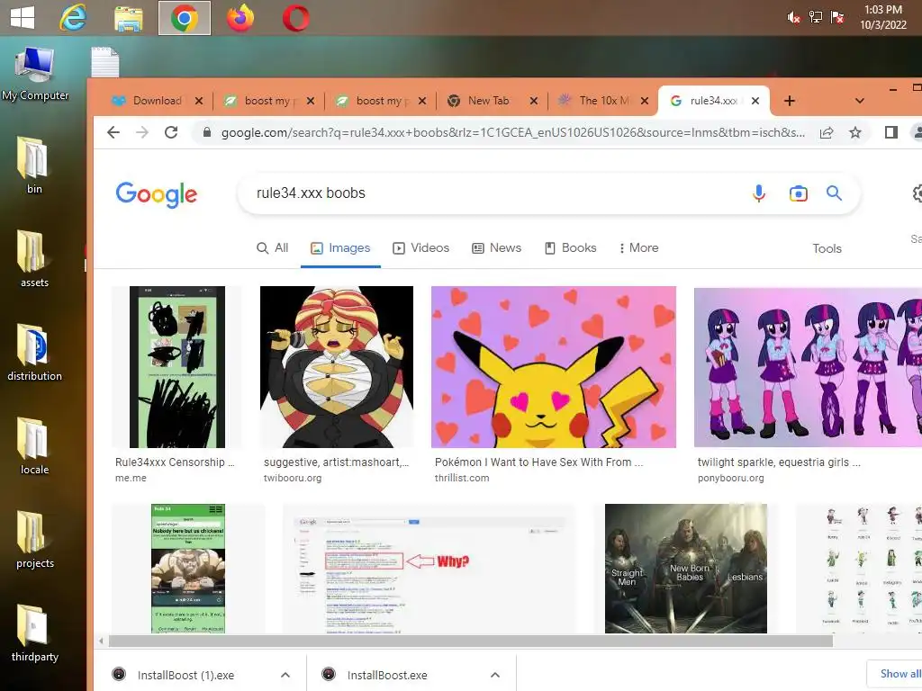Click horizontal scrollbar left arrow
This screenshot has height=691, width=922.
101,641
